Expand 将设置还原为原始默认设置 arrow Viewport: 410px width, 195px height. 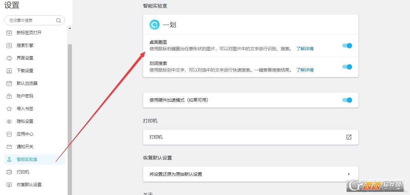click(349, 174)
